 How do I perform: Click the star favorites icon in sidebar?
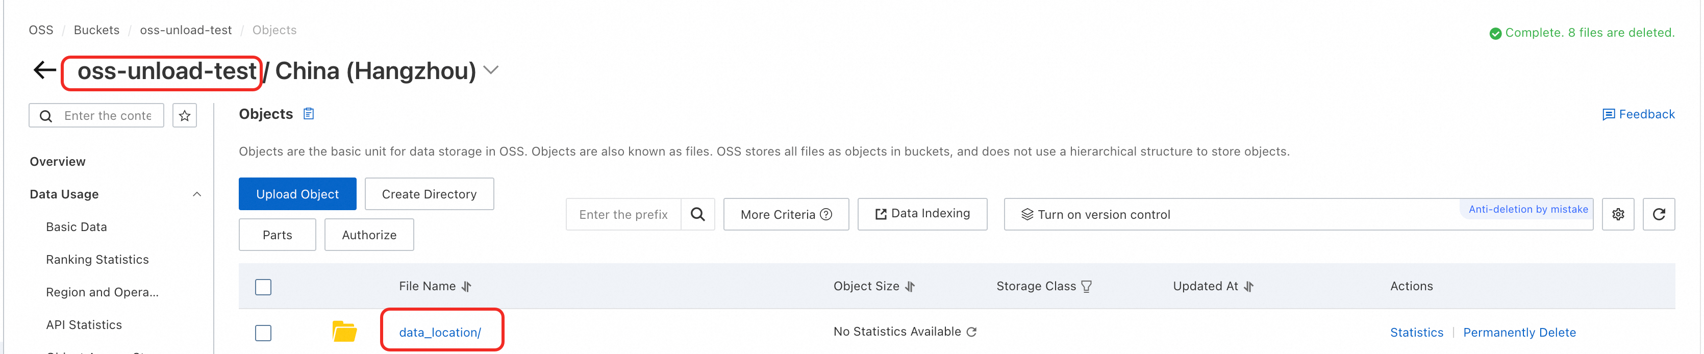point(185,116)
